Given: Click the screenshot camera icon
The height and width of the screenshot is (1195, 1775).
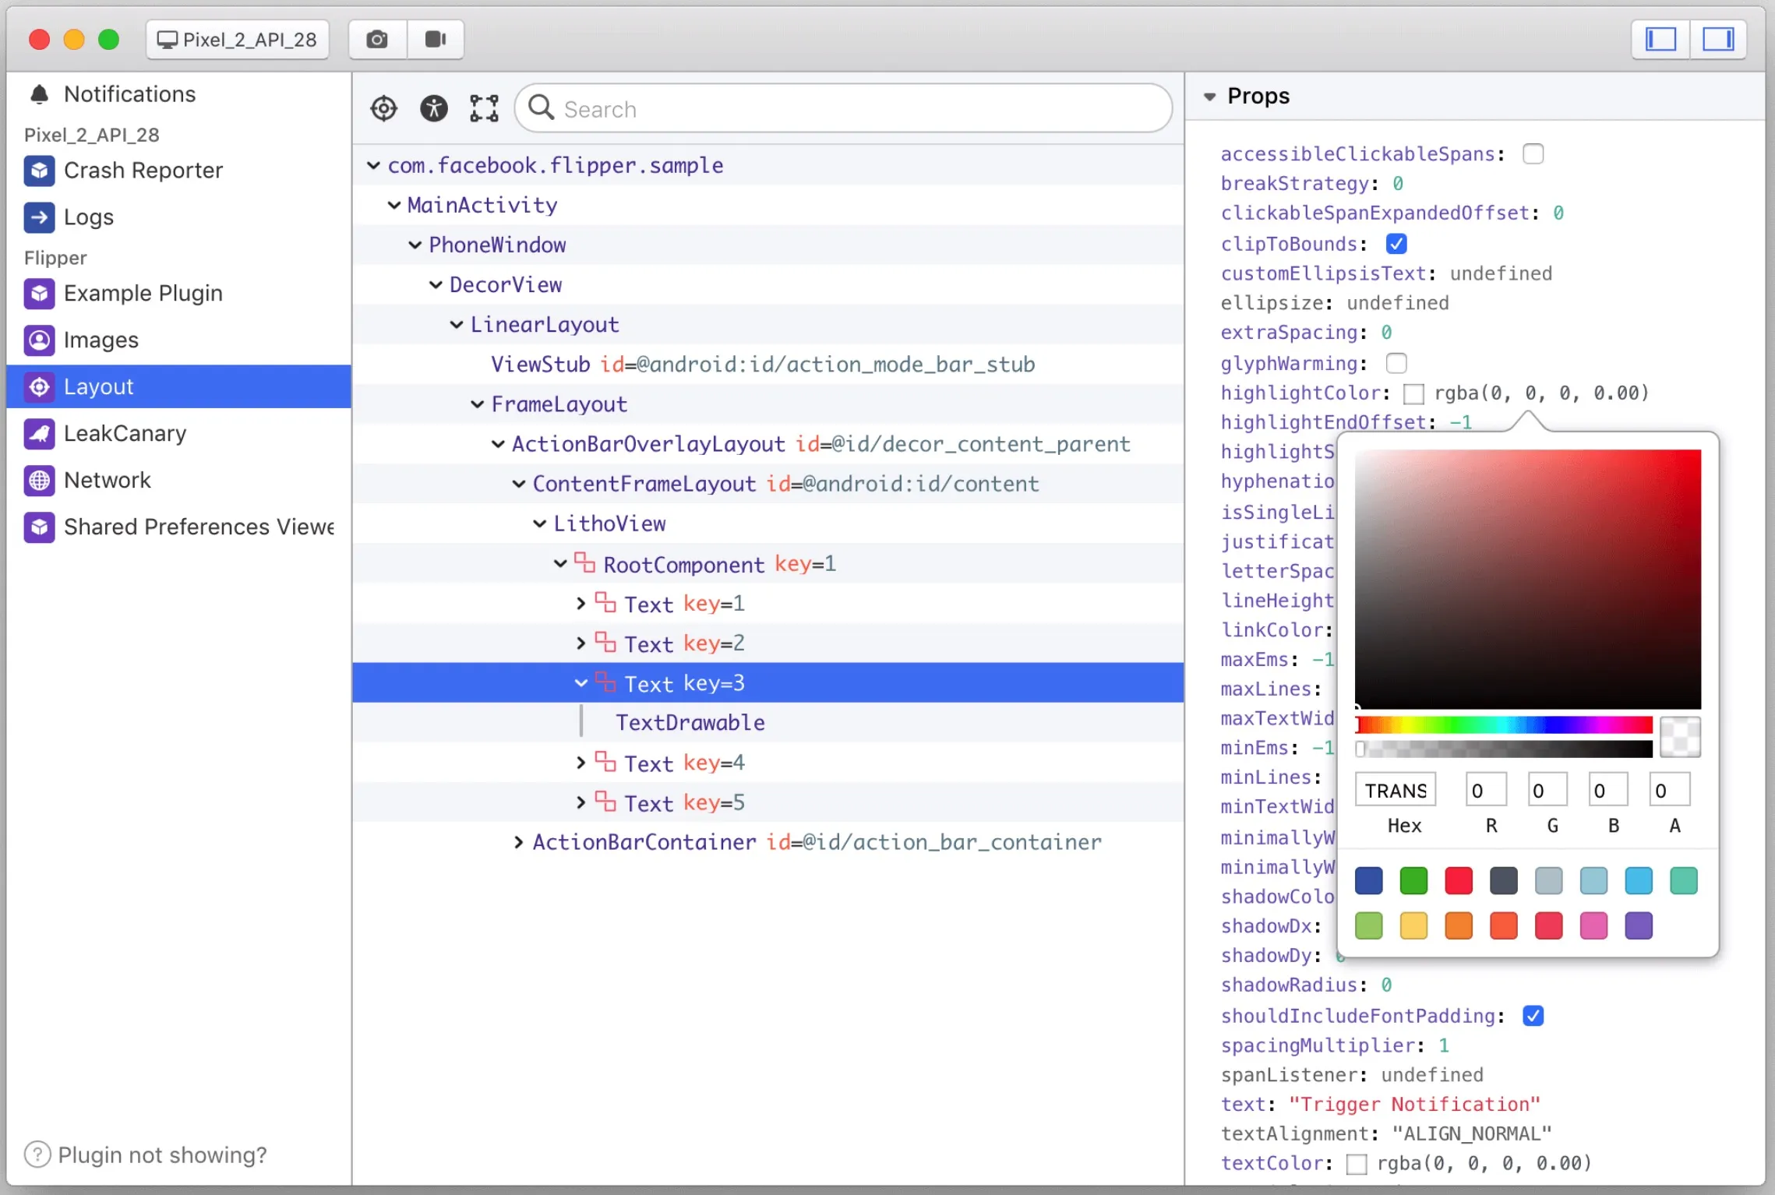Looking at the screenshot, I should [377, 40].
